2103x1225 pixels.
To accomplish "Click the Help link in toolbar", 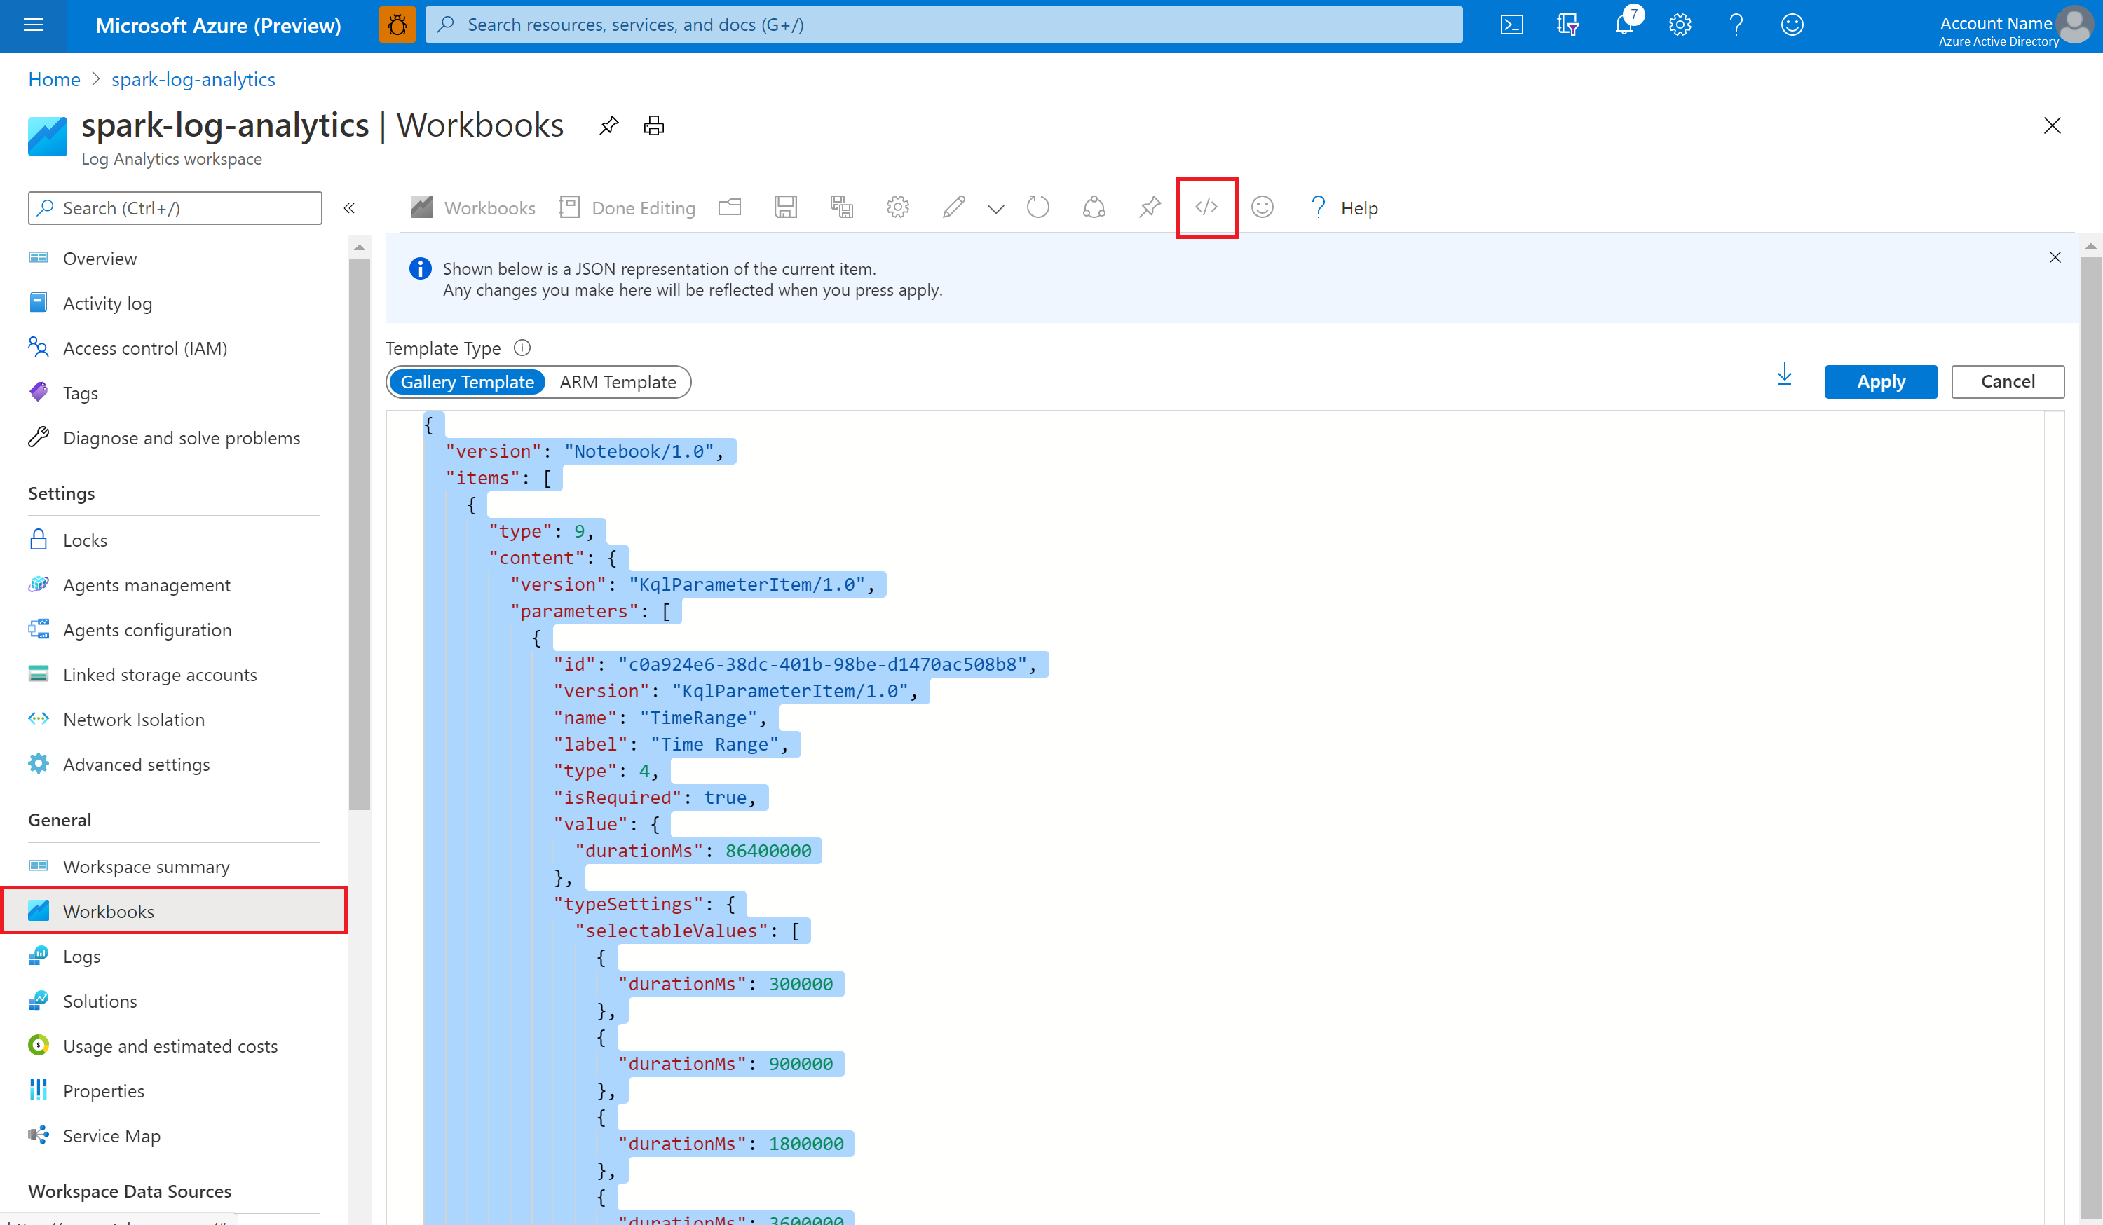I will (1340, 207).
